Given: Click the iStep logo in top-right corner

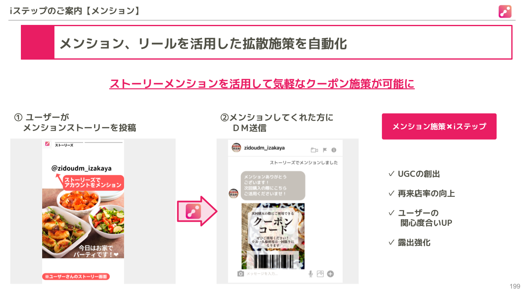Looking at the screenshot, I should (x=505, y=11).
